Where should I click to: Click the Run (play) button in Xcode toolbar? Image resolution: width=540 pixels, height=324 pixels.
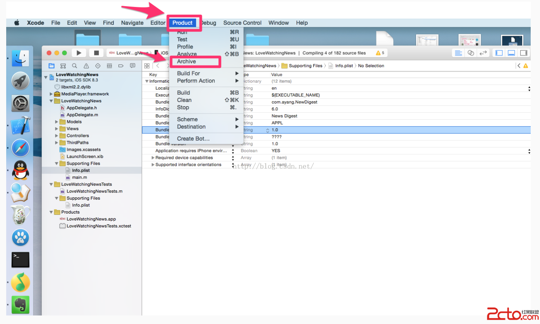pyautogui.click(x=79, y=53)
